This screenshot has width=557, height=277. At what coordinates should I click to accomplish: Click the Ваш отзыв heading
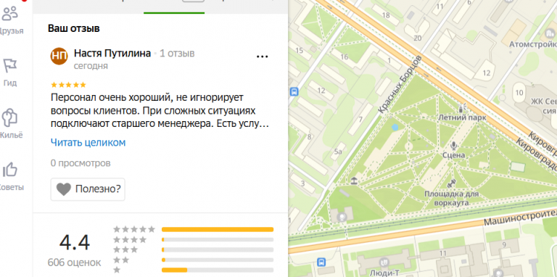click(74, 28)
